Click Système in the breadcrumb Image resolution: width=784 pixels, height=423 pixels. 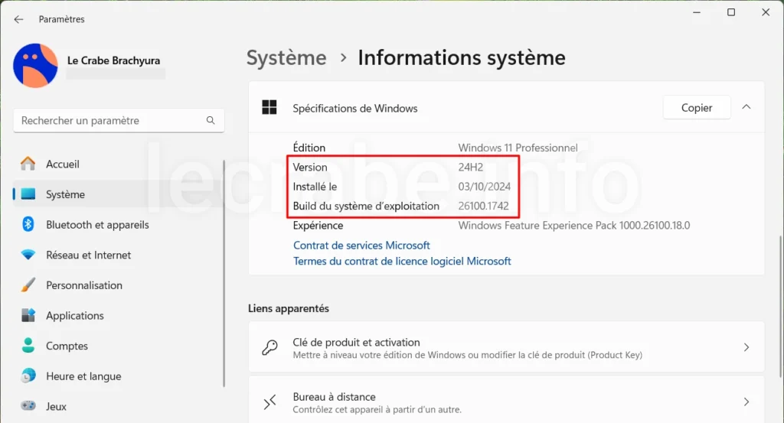point(286,58)
